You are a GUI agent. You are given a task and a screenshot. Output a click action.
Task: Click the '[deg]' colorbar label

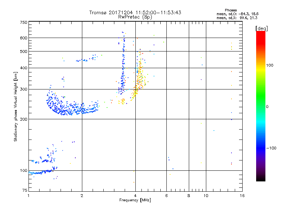click(x=261, y=28)
